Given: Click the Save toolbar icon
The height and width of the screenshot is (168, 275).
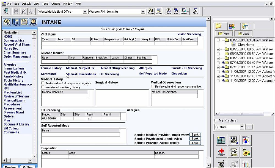Looking at the screenshot, I should tap(16, 11).
